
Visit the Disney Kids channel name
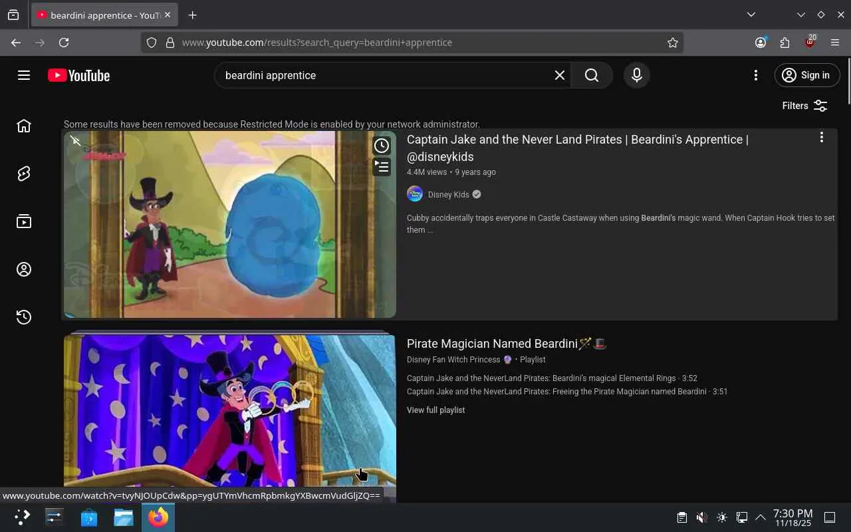[449, 195]
